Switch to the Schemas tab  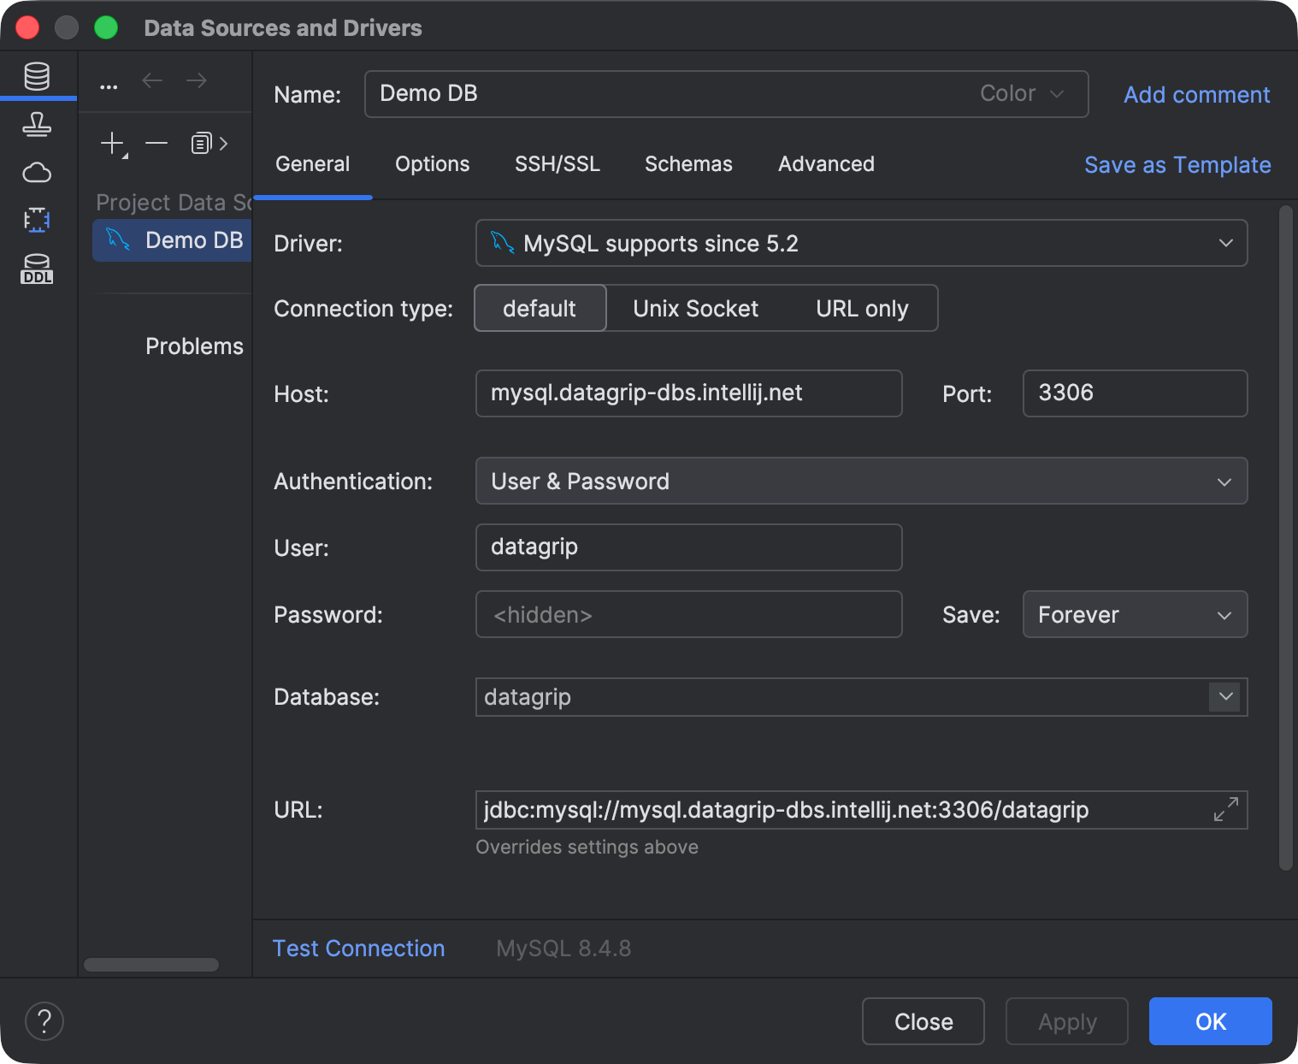click(x=688, y=163)
